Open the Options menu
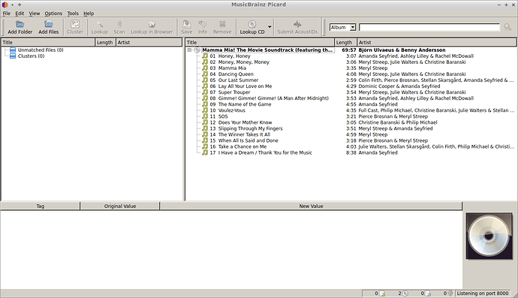Viewport: 518px width, 298px height. (x=53, y=14)
